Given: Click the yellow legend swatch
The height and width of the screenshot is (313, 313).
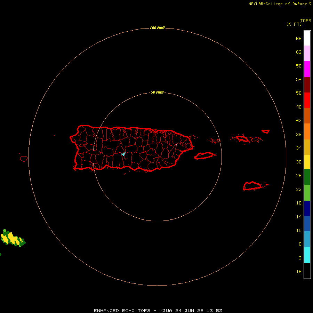Looking at the screenshot, I should click(307, 162).
